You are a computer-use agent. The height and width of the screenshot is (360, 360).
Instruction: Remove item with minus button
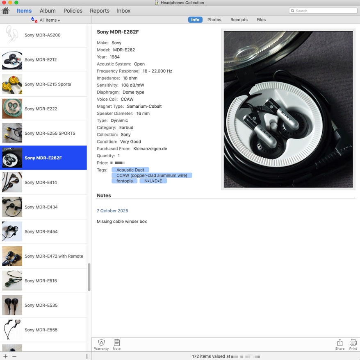tap(14, 356)
